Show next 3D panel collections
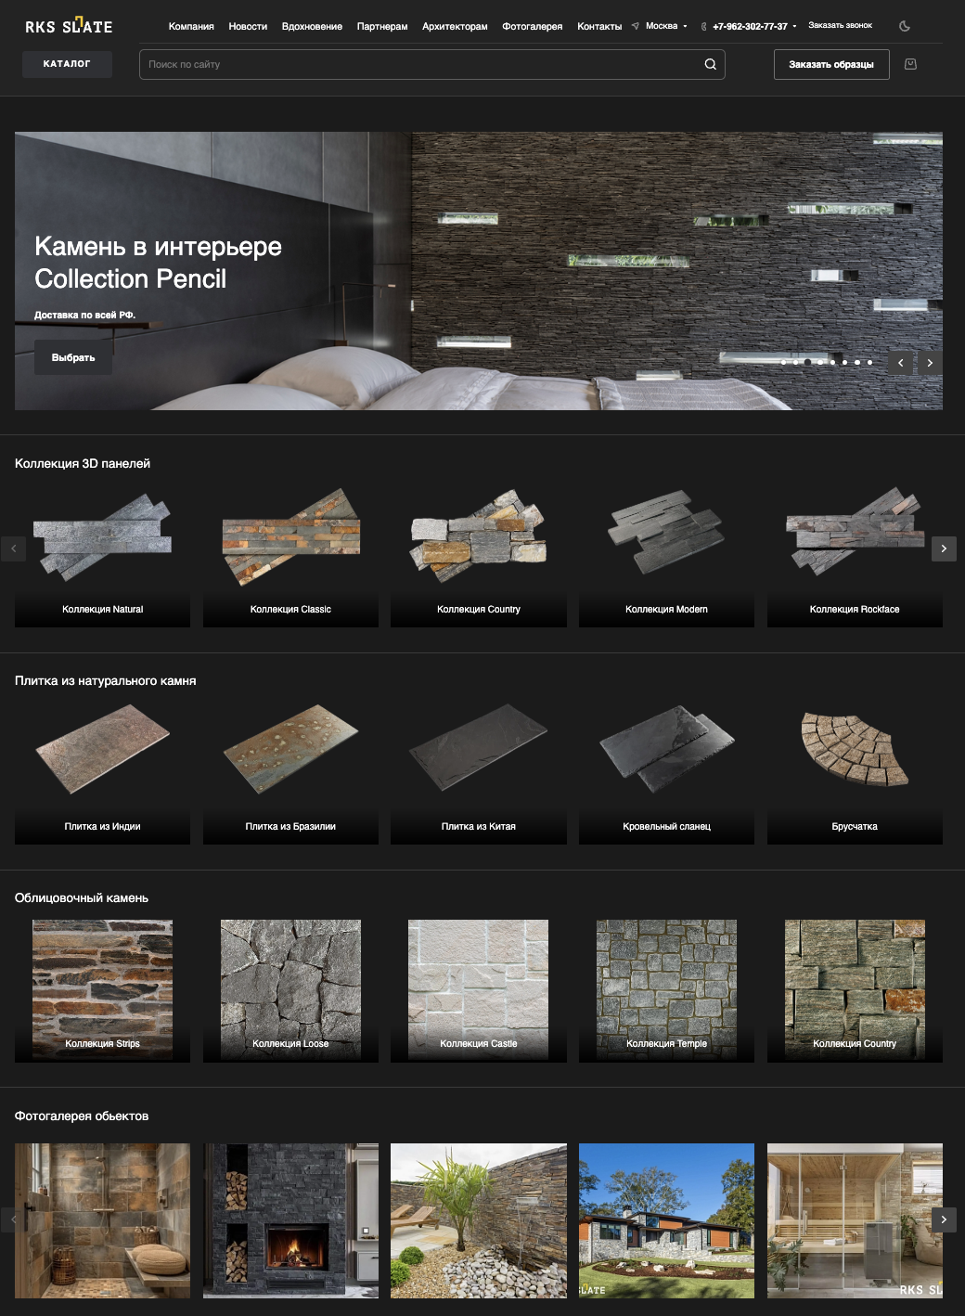965x1316 pixels. [944, 548]
